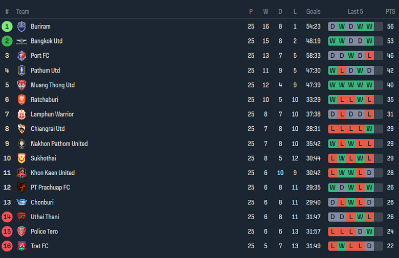Click the Last 5 column header

(x=356, y=11)
